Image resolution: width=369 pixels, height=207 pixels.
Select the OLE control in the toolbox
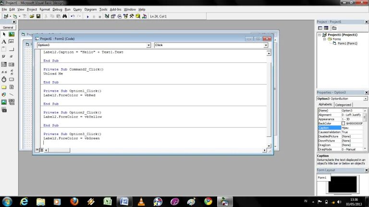point(4,110)
